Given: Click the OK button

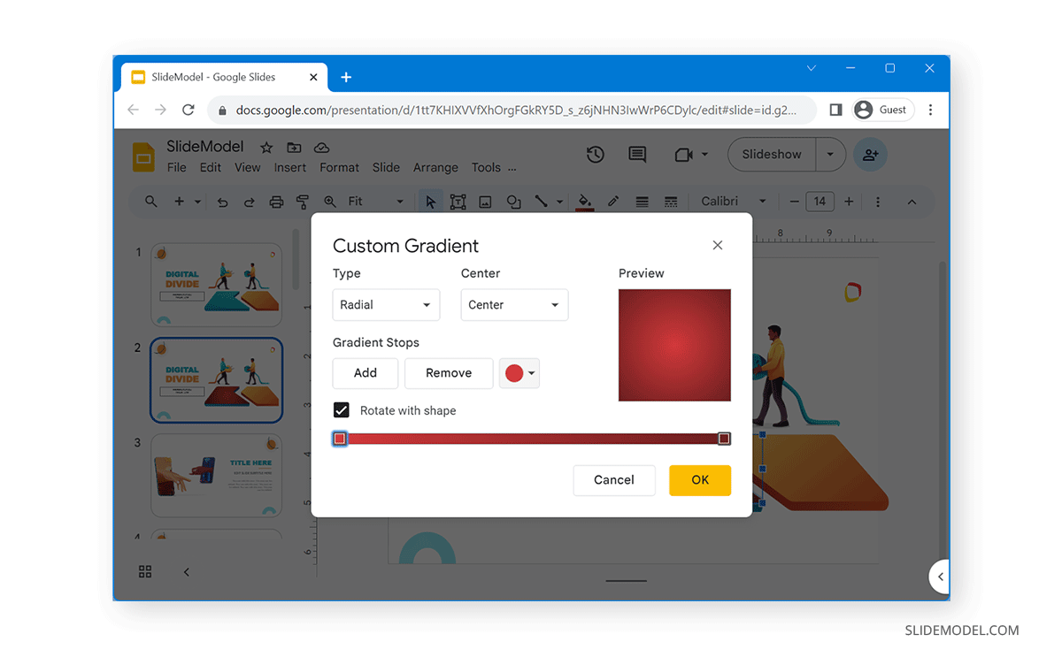Looking at the screenshot, I should coord(700,480).
